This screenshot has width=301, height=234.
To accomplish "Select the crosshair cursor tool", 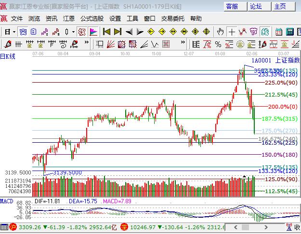I will [232, 32].
